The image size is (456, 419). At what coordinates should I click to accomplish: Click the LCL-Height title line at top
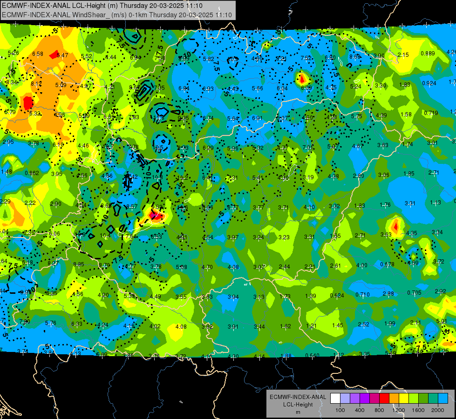pos(102,6)
